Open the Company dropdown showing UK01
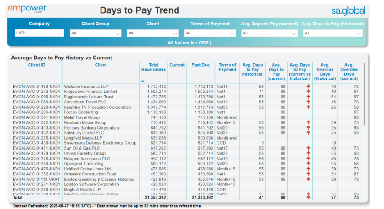The width and height of the screenshot is (384, 209). pyautogui.click(x=39, y=33)
